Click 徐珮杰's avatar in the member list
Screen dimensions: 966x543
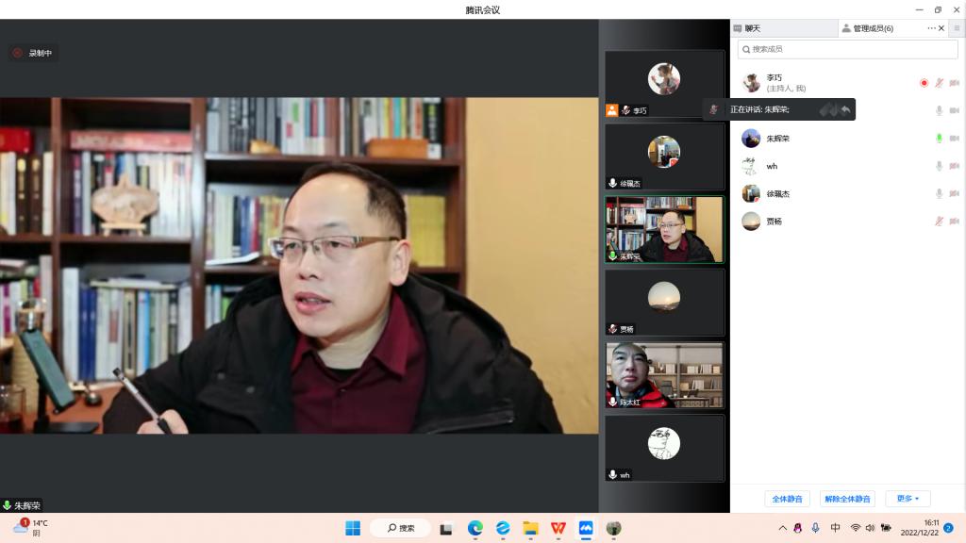coord(751,194)
